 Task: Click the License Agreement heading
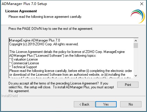[x=21, y=11]
